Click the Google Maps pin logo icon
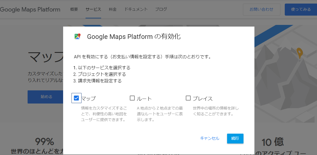The width and height of the screenshot is (317, 155). (77, 36)
